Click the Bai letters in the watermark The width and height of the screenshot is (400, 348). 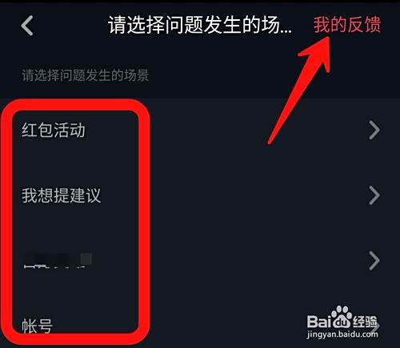pyautogui.click(x=319, y=322)
